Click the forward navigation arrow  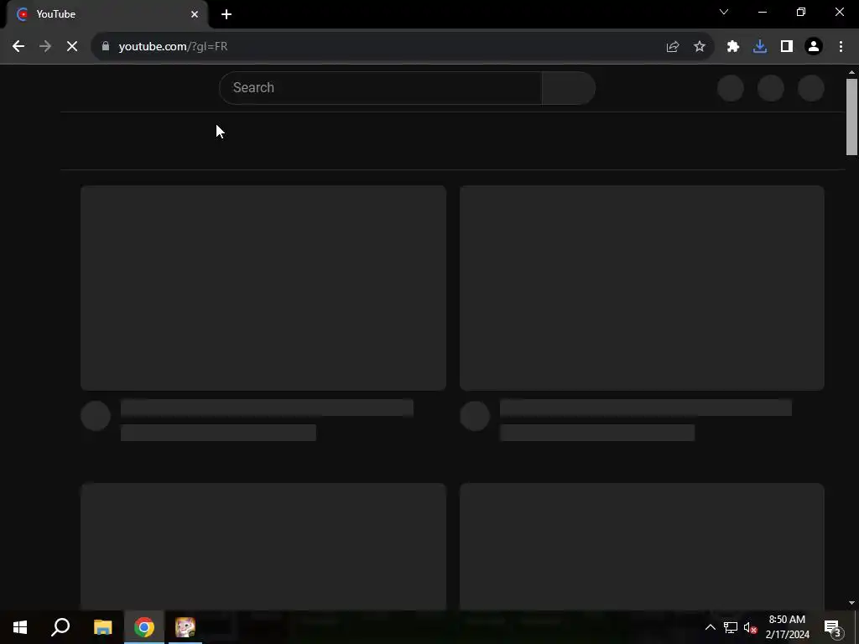[45, 47]
